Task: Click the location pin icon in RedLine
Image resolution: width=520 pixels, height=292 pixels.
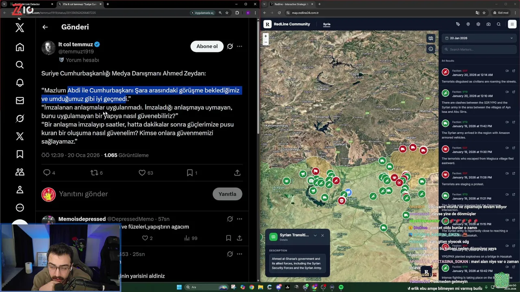Action: [x=468, y=24]
